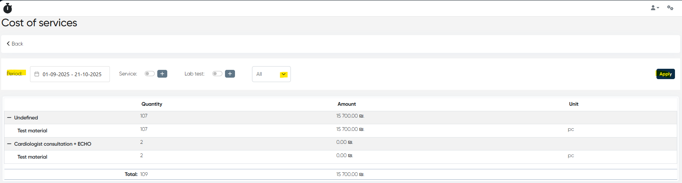
Task: Select Test material row under Cardiologist consultation
Action: [x=32, y=157]
